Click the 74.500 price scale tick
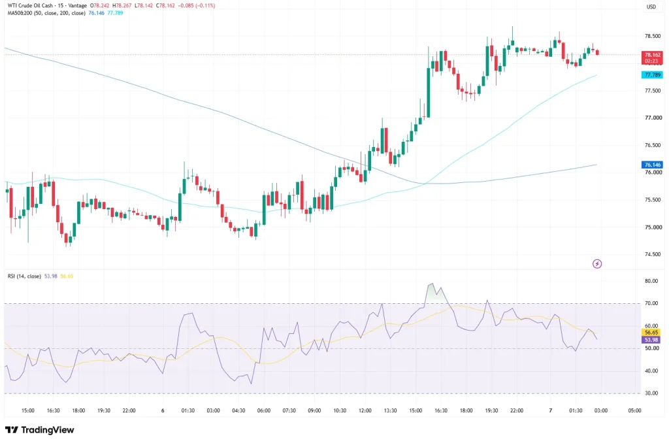The height and width of the screenshot is (443, 669). point(653,254)
